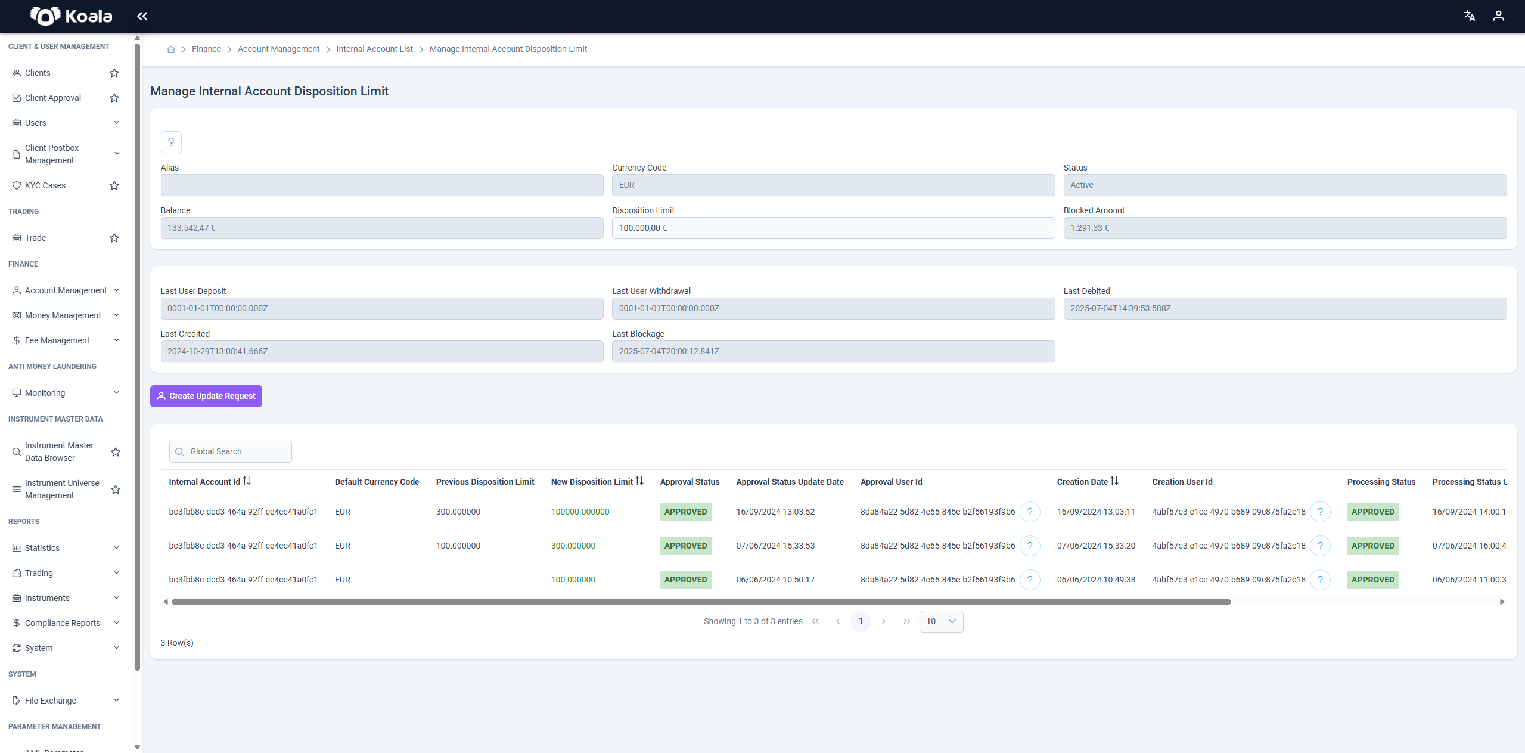Open the user profile icon
This screenshot has height=753, width=1525.
[1498, 16]
